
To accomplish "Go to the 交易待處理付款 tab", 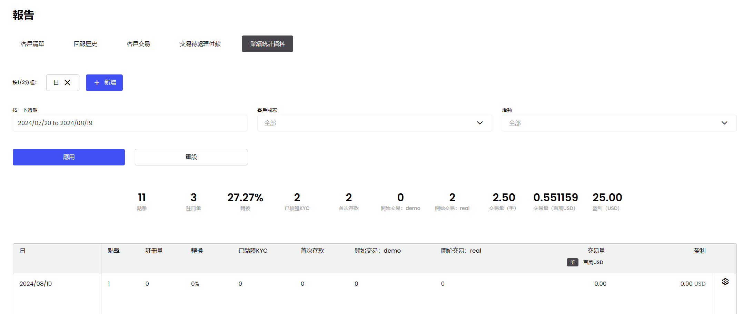I will [x=200, y=44].
